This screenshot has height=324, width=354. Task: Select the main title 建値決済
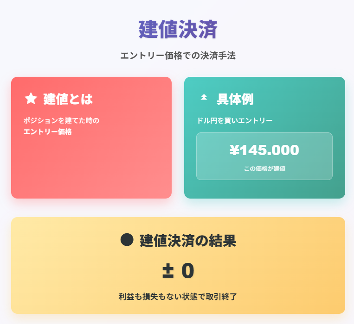tap(178, 30)
